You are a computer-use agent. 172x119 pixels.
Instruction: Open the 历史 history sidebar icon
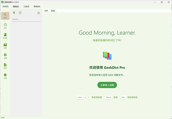[5, 26]
